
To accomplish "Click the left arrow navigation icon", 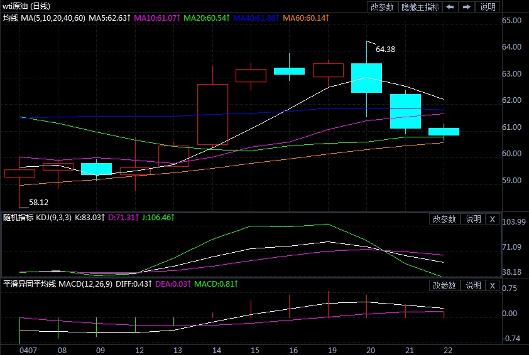I will click(450, 7).
